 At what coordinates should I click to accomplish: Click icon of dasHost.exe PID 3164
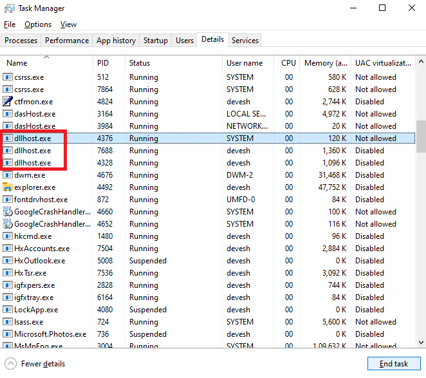click(8, 114)
